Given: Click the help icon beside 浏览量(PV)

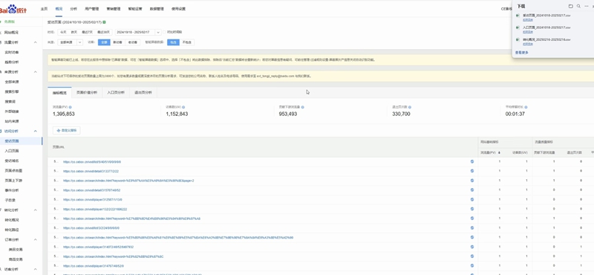Looking at the screenshot, I should pyautogui.click(x=70, y=107).
